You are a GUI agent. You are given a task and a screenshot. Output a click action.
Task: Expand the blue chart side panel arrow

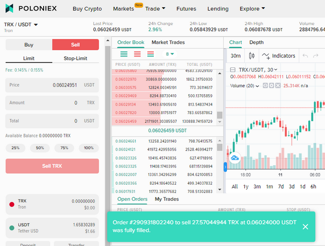pyautogui.click(x=225, y=167)
